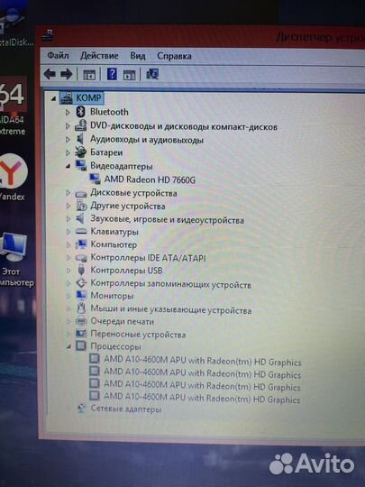Screen dimensions: 365x487
Task: Click the icon beside Переносные устройства
Action: pyautogui.click(x=81, y=334)
